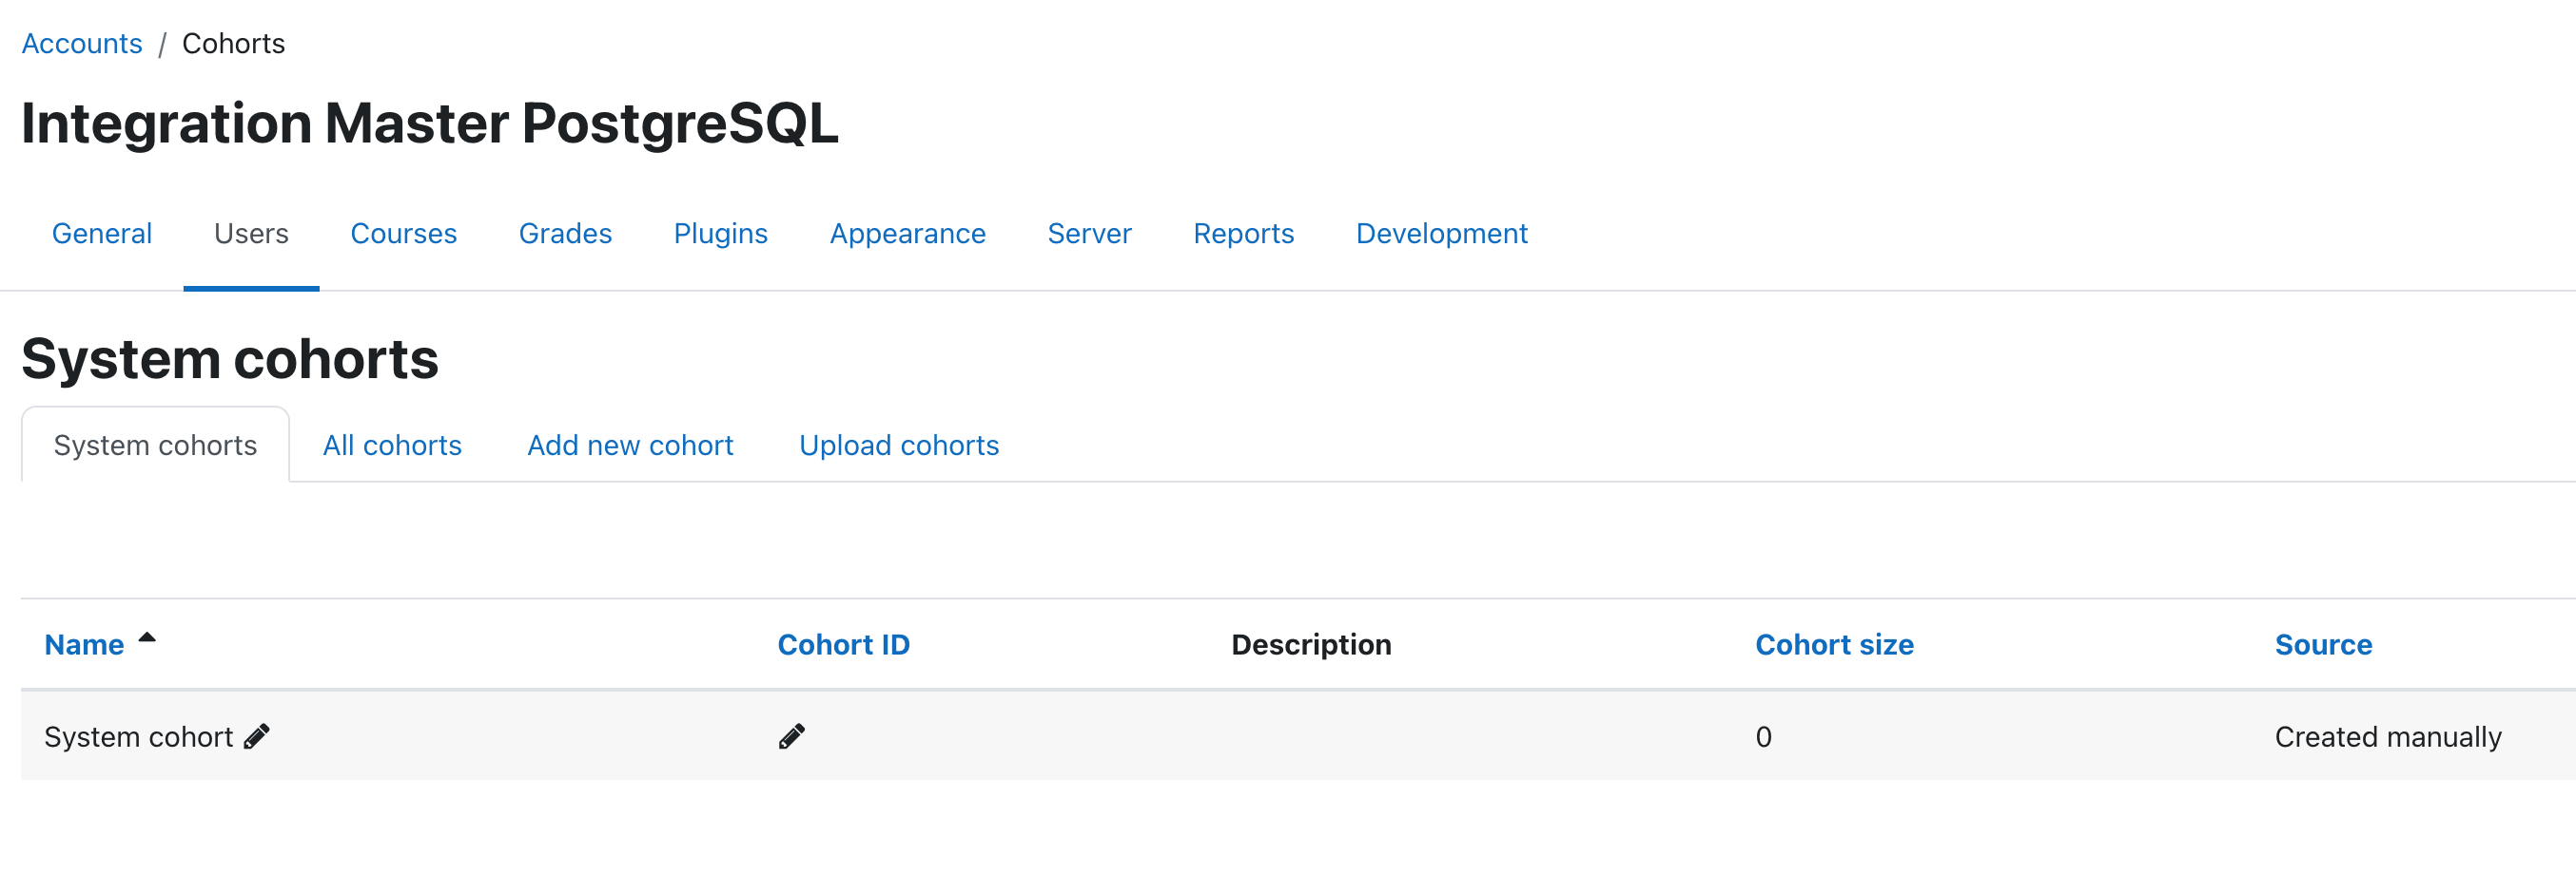Switch to the Users admin tab
Viewport: 2576px width, 874px height.
click(x=251, y=233)
